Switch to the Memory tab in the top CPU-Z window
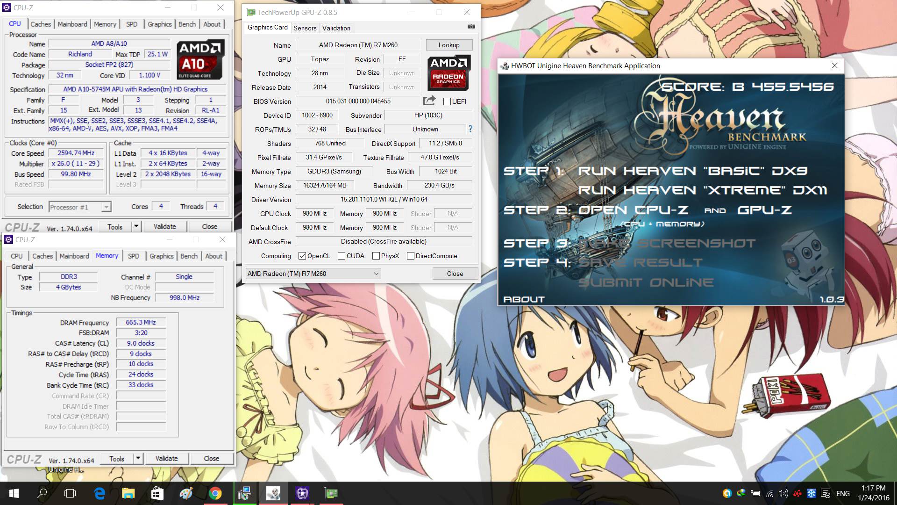The height and width of the screenshot is (505, 897). [x=105, y=24]
